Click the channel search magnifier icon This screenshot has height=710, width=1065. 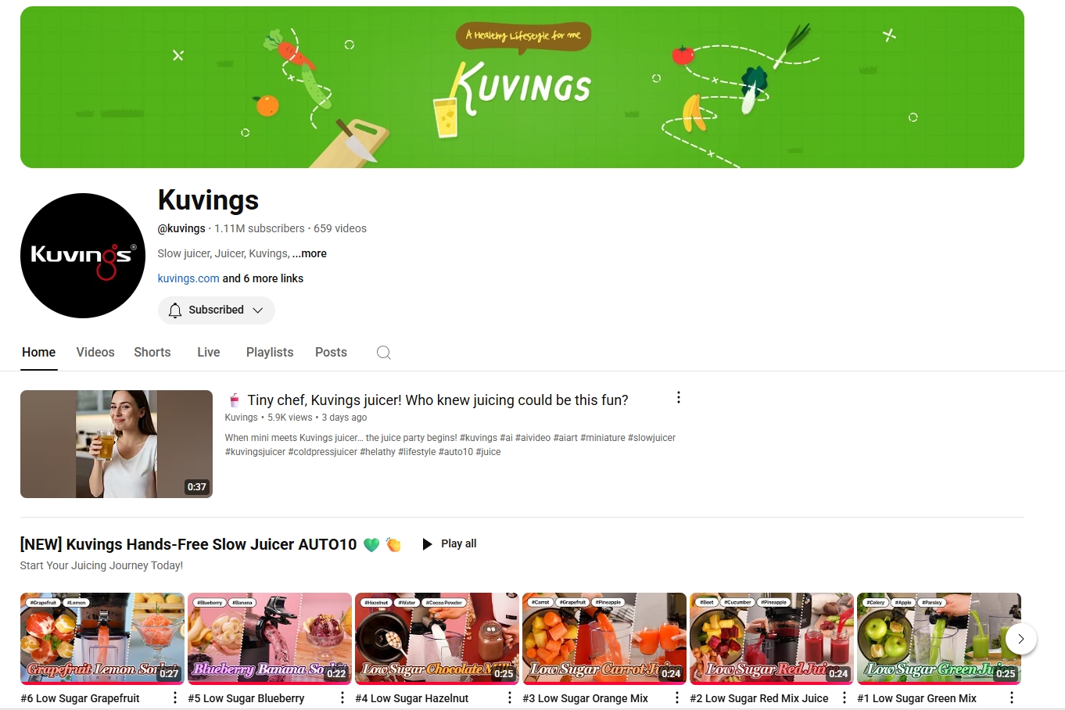point(383,353)
